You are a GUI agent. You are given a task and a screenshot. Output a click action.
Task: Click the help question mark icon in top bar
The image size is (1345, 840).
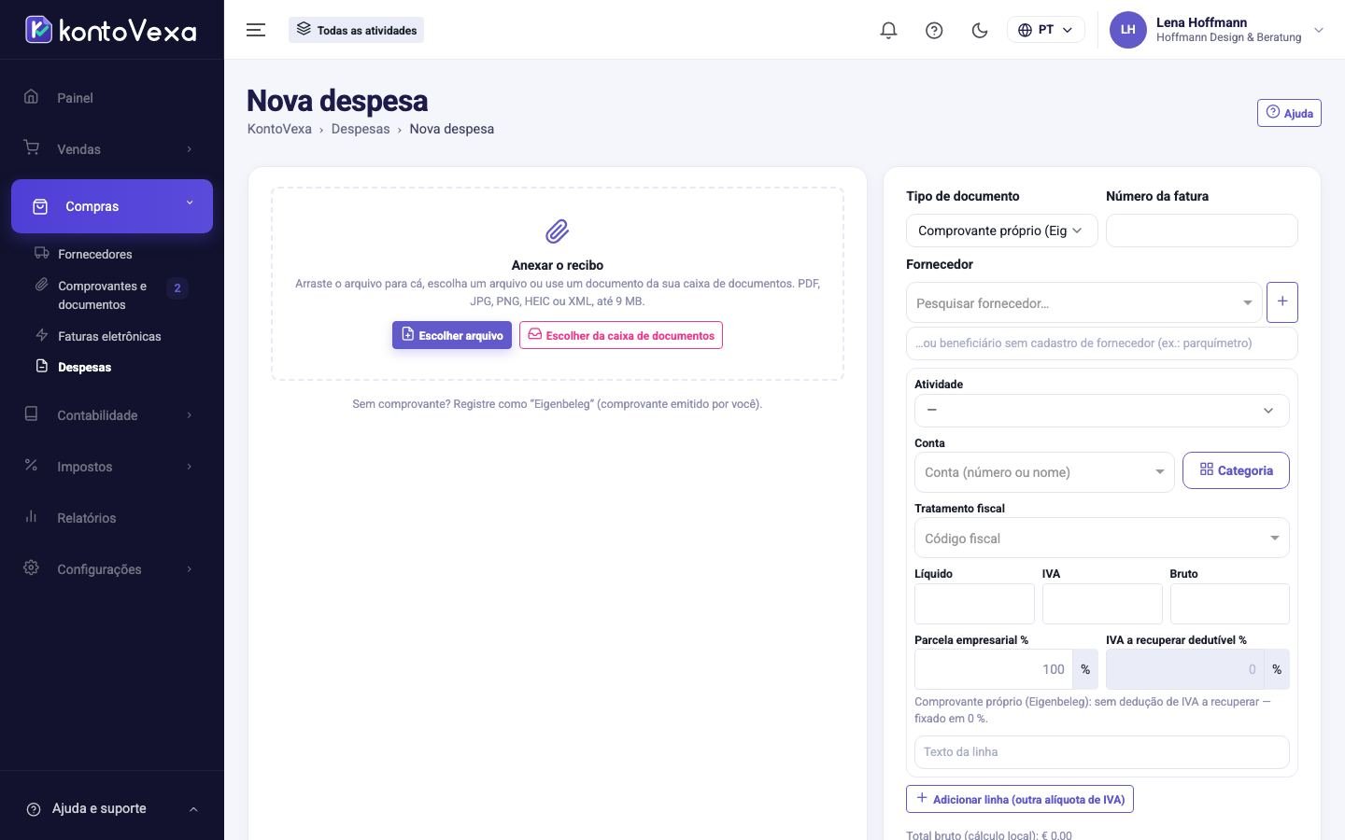pos(934,30)
